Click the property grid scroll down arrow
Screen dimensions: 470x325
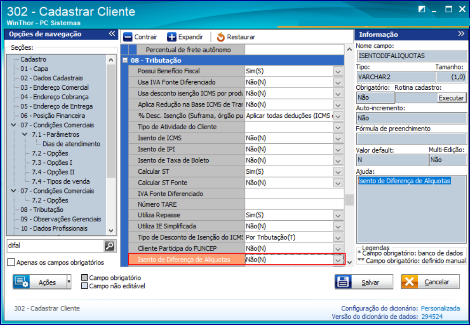click(349, 263)
